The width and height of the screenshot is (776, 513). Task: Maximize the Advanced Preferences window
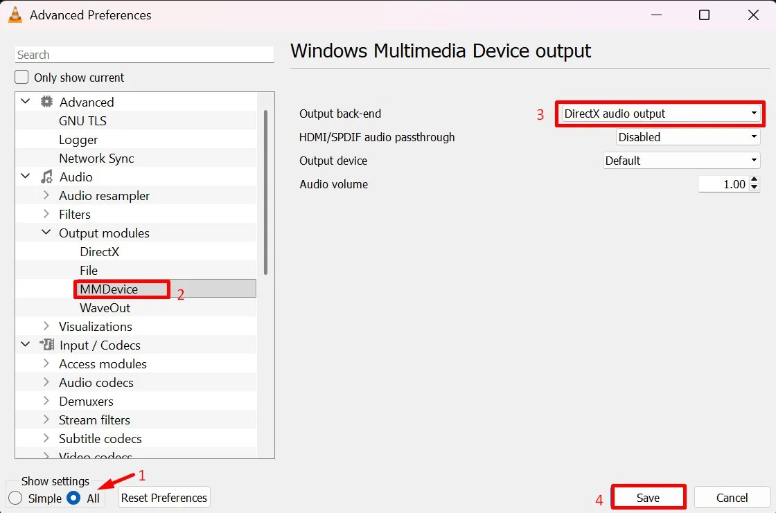click(x=704, y=15)
